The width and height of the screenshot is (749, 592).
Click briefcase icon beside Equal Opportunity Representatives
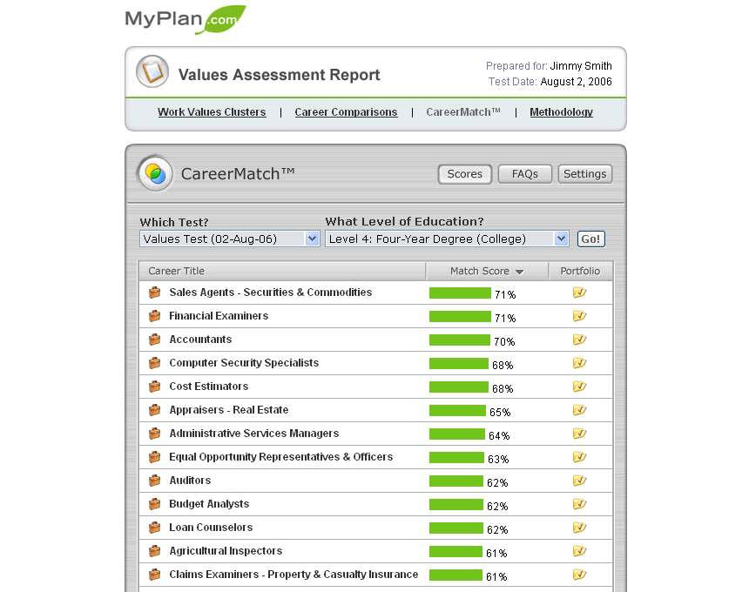click(154, 457)
